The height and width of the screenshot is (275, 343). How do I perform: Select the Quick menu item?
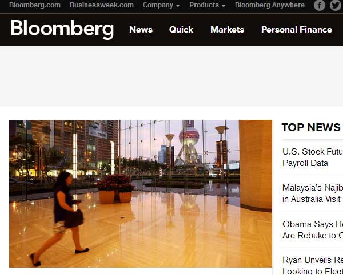click(181, 30)
